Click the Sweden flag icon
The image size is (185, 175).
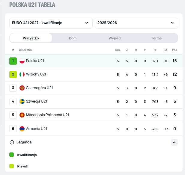pyautogui.click(x=22, y=102)
